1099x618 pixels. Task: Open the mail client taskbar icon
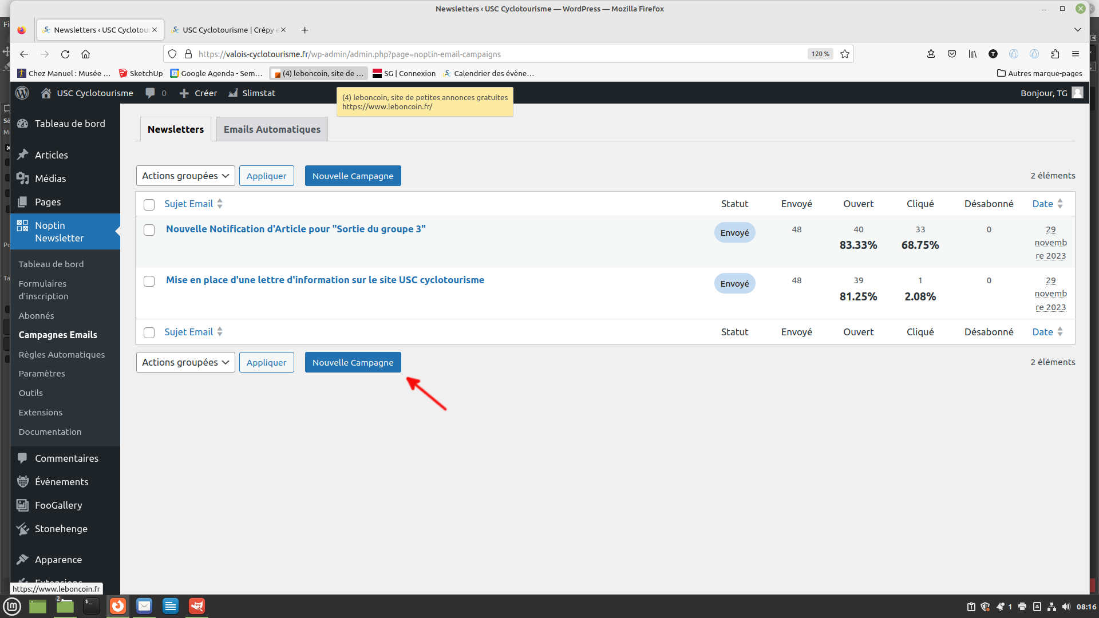point(144,606)
